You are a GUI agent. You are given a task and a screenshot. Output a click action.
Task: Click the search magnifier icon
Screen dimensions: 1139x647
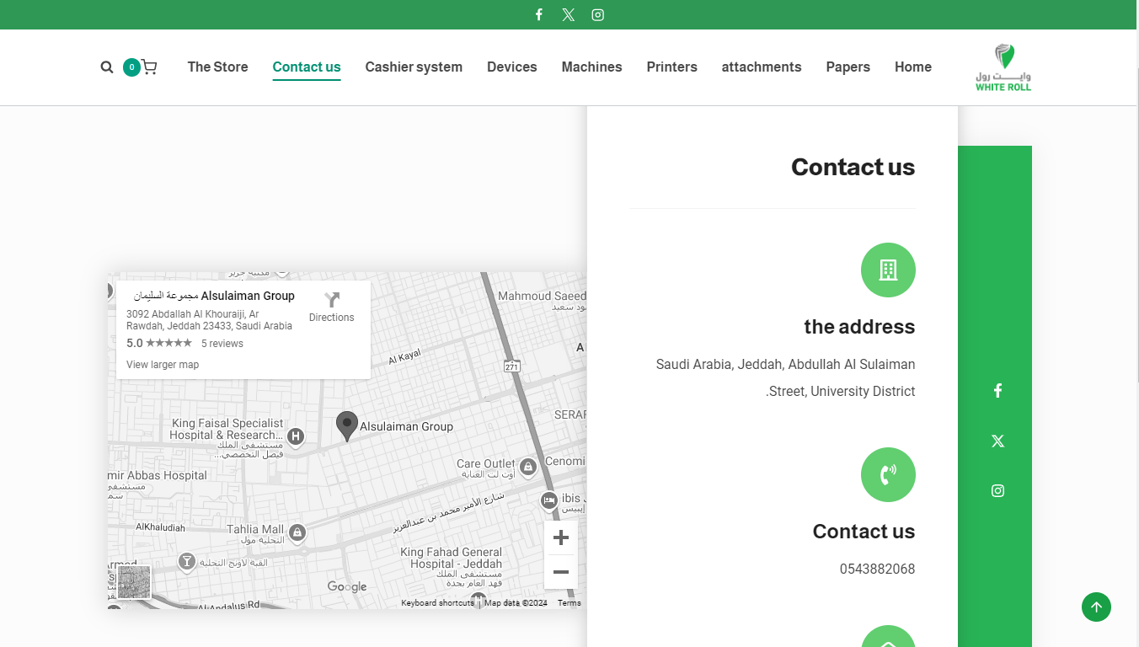coord(107,67)
